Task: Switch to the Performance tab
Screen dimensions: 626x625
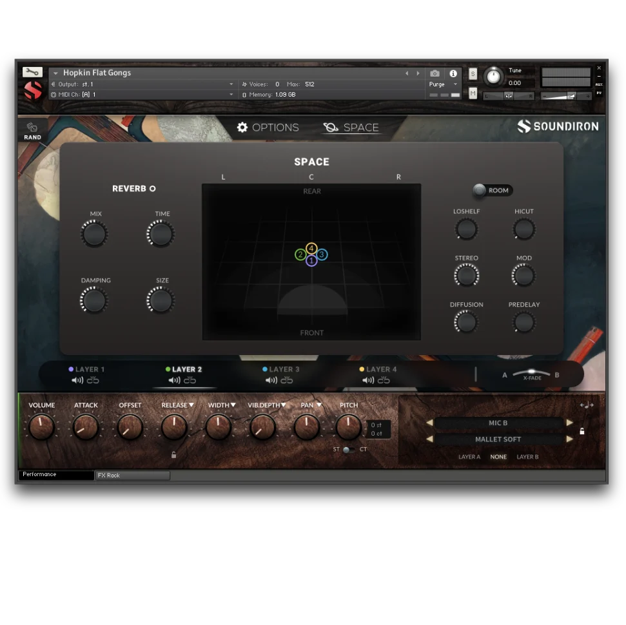Action: pos(56,474)
